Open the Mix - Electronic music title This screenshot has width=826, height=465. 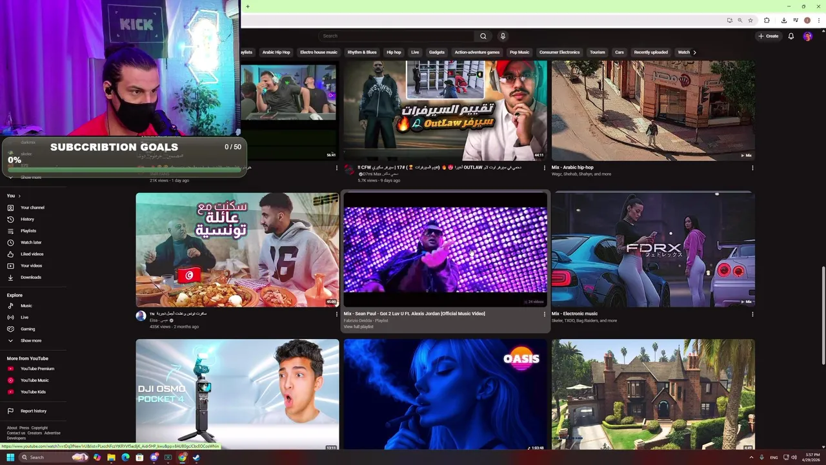point(574,314)
